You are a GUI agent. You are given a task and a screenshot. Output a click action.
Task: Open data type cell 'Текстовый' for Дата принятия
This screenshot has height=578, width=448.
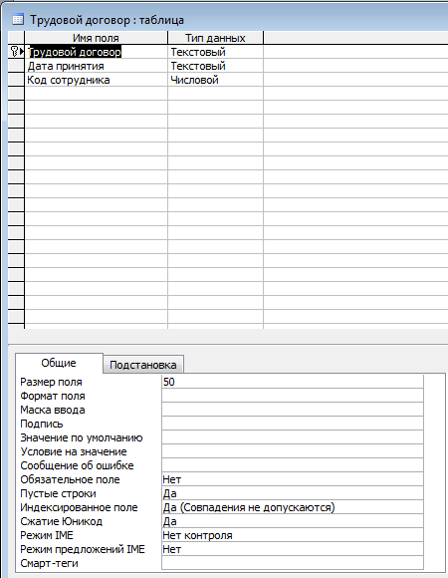click(x=216, y=66)
